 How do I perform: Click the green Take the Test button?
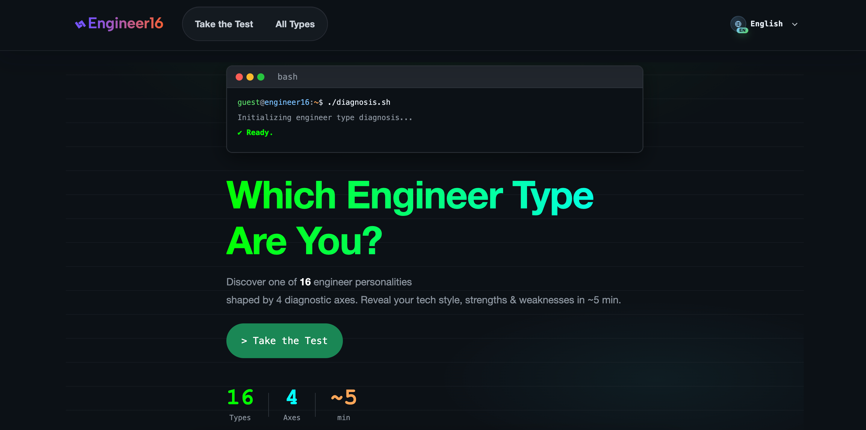(x=284, y=340)
